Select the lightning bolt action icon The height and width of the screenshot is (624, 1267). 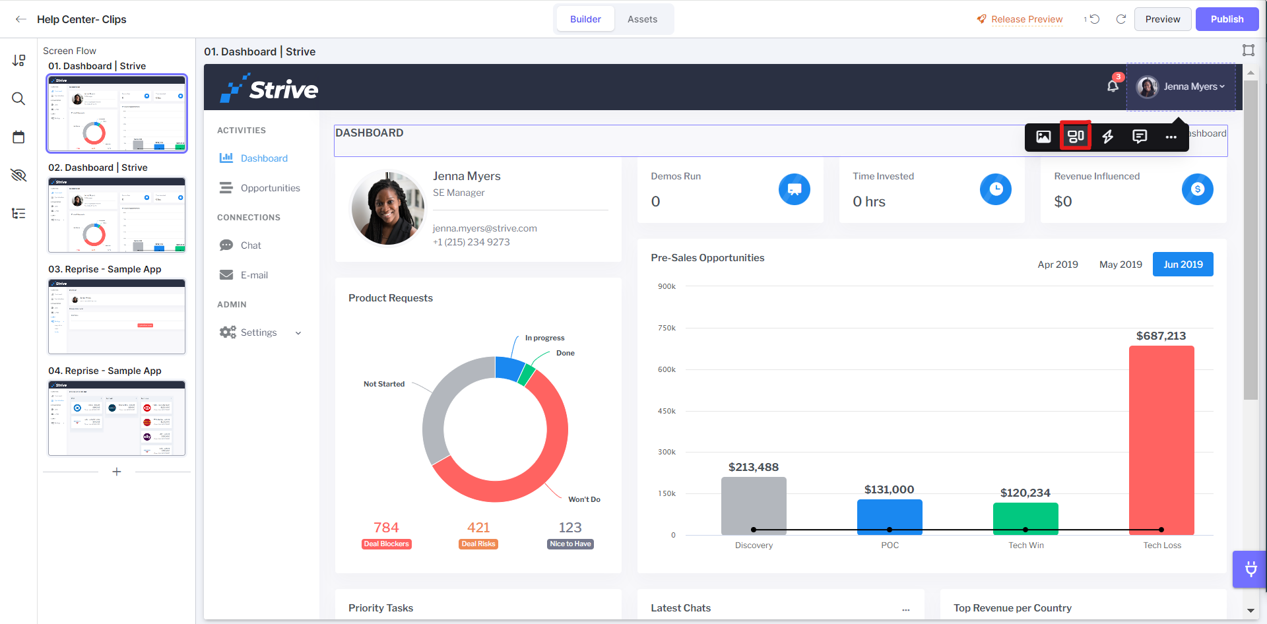point(1108,137)
